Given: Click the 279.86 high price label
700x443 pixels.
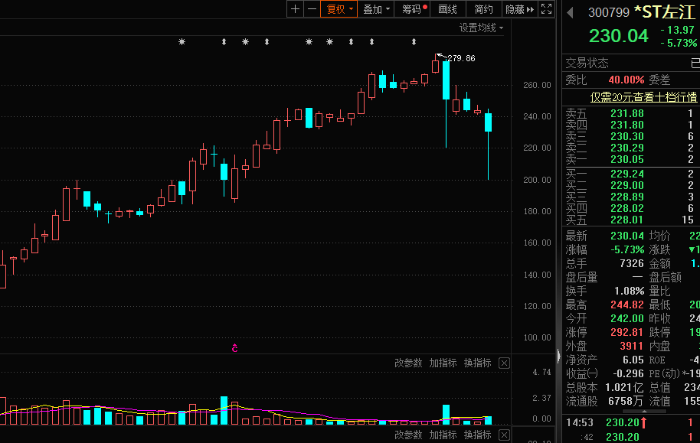Looking at the screenshot, I should pos(460,58).
